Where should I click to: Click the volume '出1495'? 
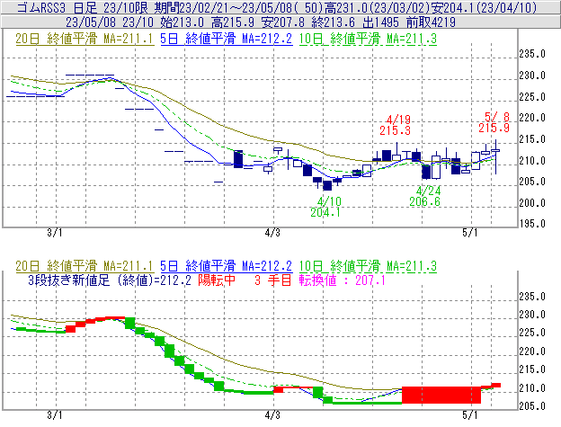tap(380, 22)
